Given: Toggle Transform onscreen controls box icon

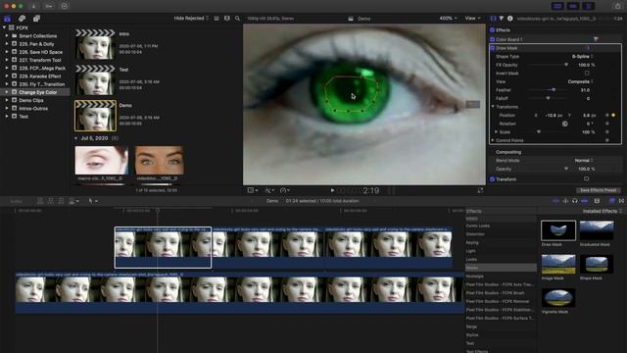Looking at the screenshot, I should click(586, 178).
